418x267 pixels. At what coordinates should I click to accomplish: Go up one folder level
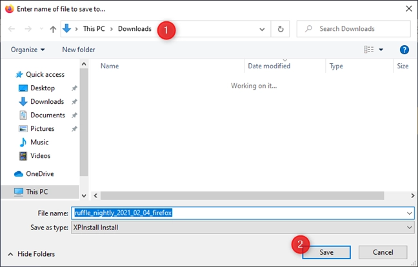tap(53, 29)
